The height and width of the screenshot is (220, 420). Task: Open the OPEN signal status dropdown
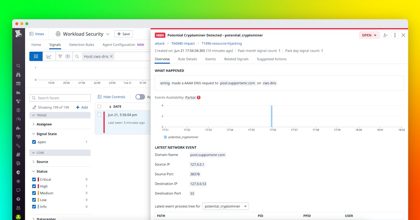click(x=369, y=35)
